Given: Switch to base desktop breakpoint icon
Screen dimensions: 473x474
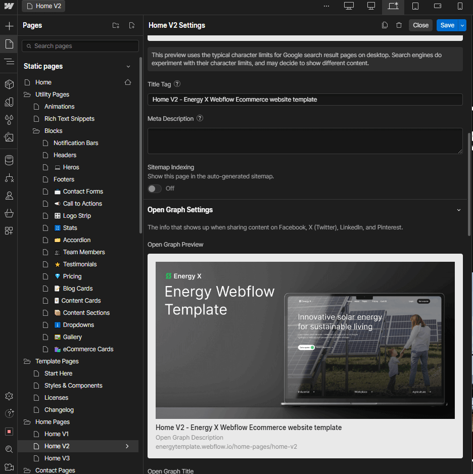Looking at the screenshot, I should click(371, 6).
